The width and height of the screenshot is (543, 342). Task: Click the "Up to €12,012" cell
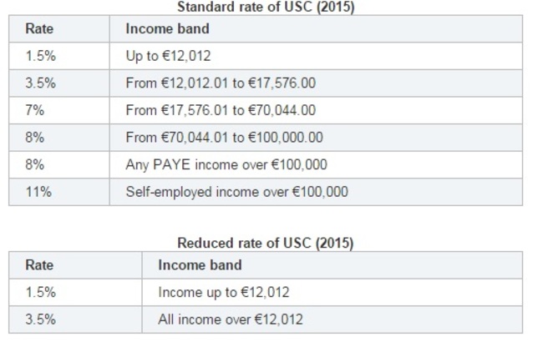[169, 56]
